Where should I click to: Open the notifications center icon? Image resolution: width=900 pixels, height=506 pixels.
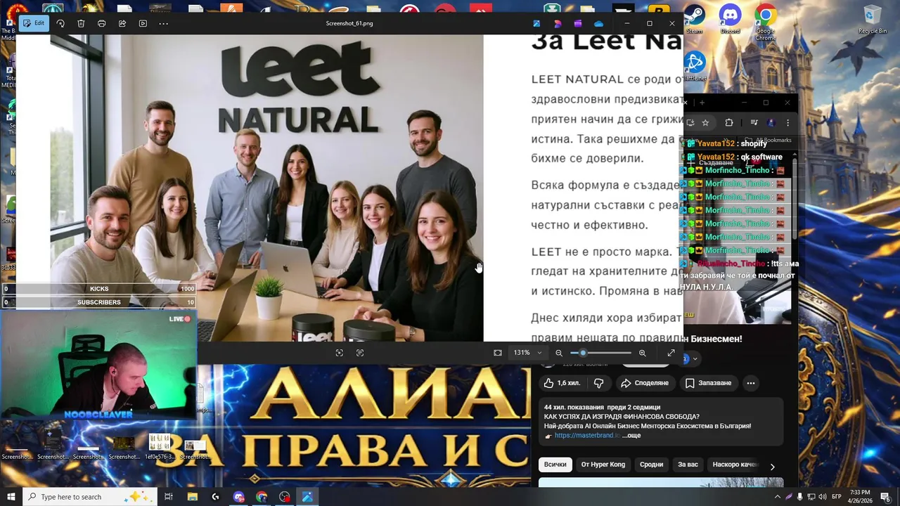[x=887, y=497]
